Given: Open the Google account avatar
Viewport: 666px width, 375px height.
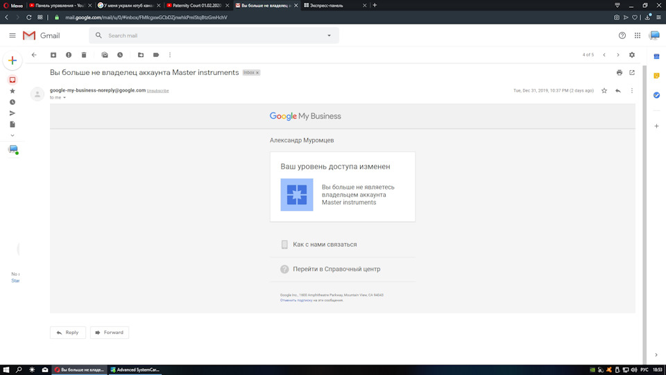Looking at the screenshot, I should (x=654, y=35).
